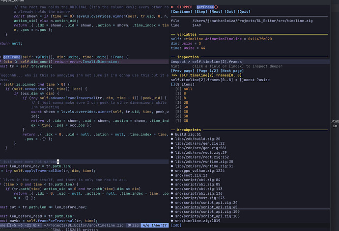The height and width of the screenshot is (231, 339).
Task: Click the [Out] debugger button
Action: coord(230,12)
